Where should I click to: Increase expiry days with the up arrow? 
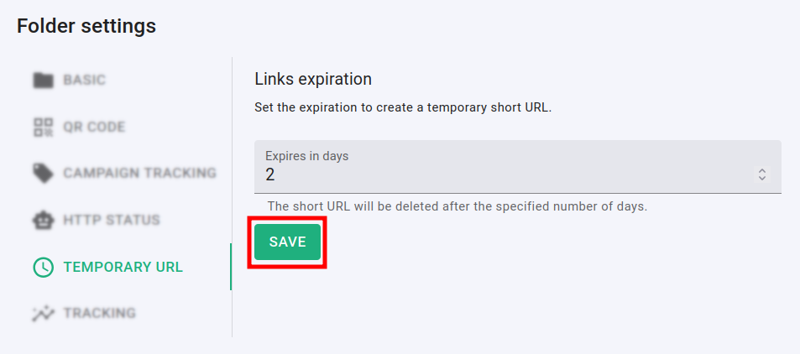762,170
